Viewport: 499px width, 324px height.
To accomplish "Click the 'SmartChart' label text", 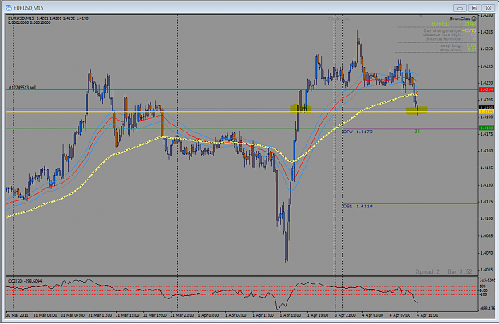I will click(460, 18).
